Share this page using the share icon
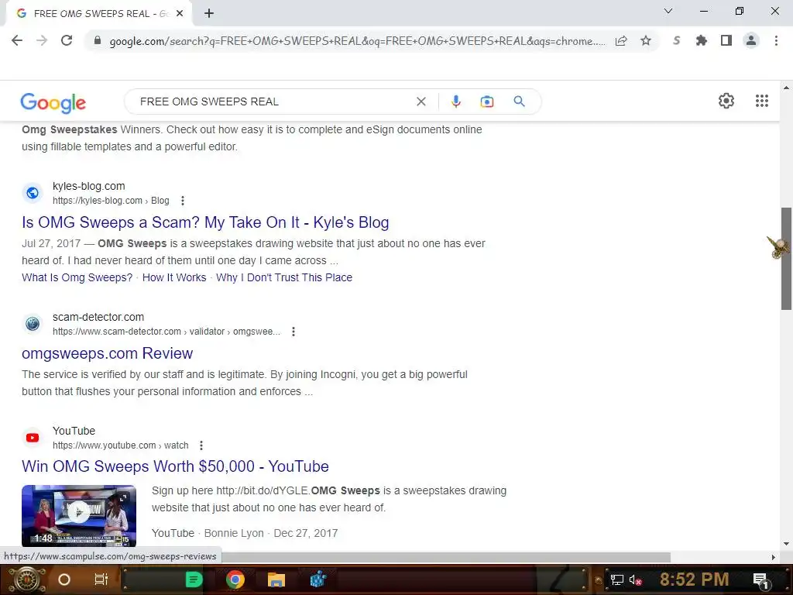The image size is (793, 595). (621, 40)
